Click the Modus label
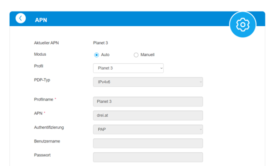The image size is (272, 166). click(40, 54)
